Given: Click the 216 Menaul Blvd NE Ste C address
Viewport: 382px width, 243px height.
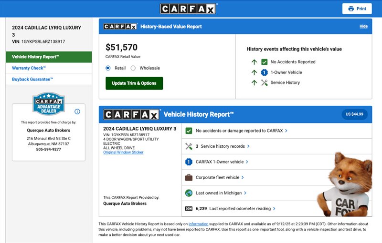Looking at the screenshot, I should (49, 138).
